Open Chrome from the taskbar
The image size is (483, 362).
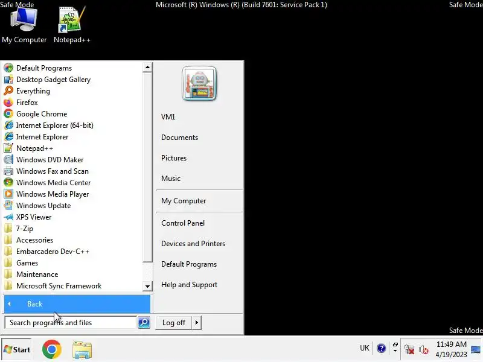[x=52, y=349]
